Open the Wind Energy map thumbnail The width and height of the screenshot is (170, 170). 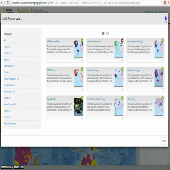159,106
